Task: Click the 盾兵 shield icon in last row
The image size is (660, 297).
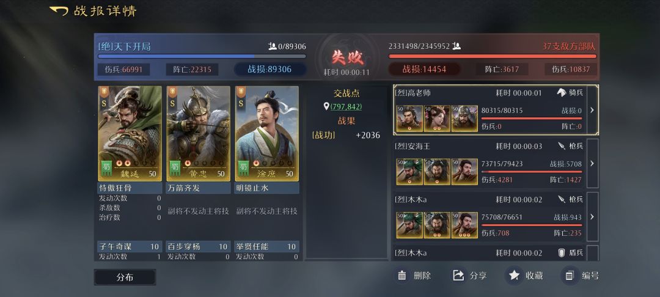Action: [562, 253]
